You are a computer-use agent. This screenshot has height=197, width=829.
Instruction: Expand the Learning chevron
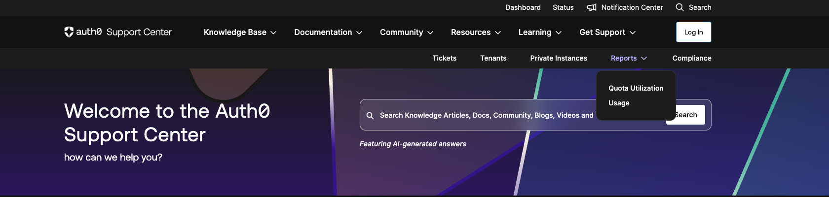coord(559,33)
